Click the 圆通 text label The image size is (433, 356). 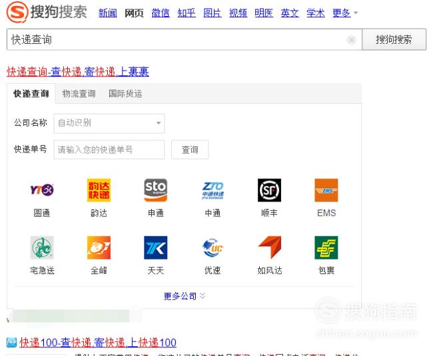pyautogui.click(x=42, y=213)
